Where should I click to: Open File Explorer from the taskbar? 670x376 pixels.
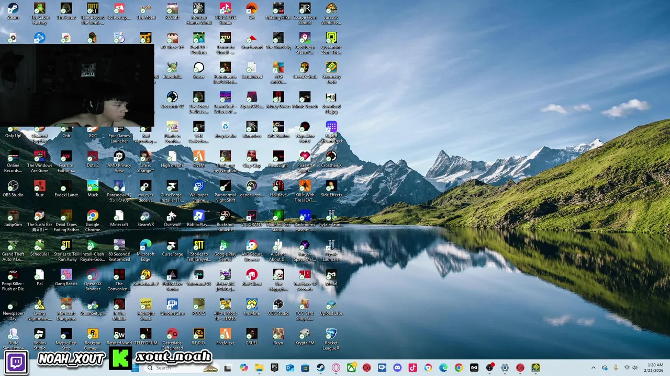259,368
